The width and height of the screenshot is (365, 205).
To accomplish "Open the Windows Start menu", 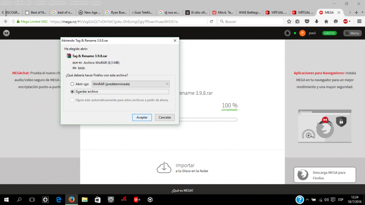I will [x=6, y=200].
